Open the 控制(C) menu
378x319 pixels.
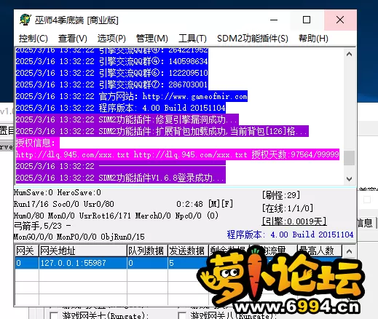[34, 39]
